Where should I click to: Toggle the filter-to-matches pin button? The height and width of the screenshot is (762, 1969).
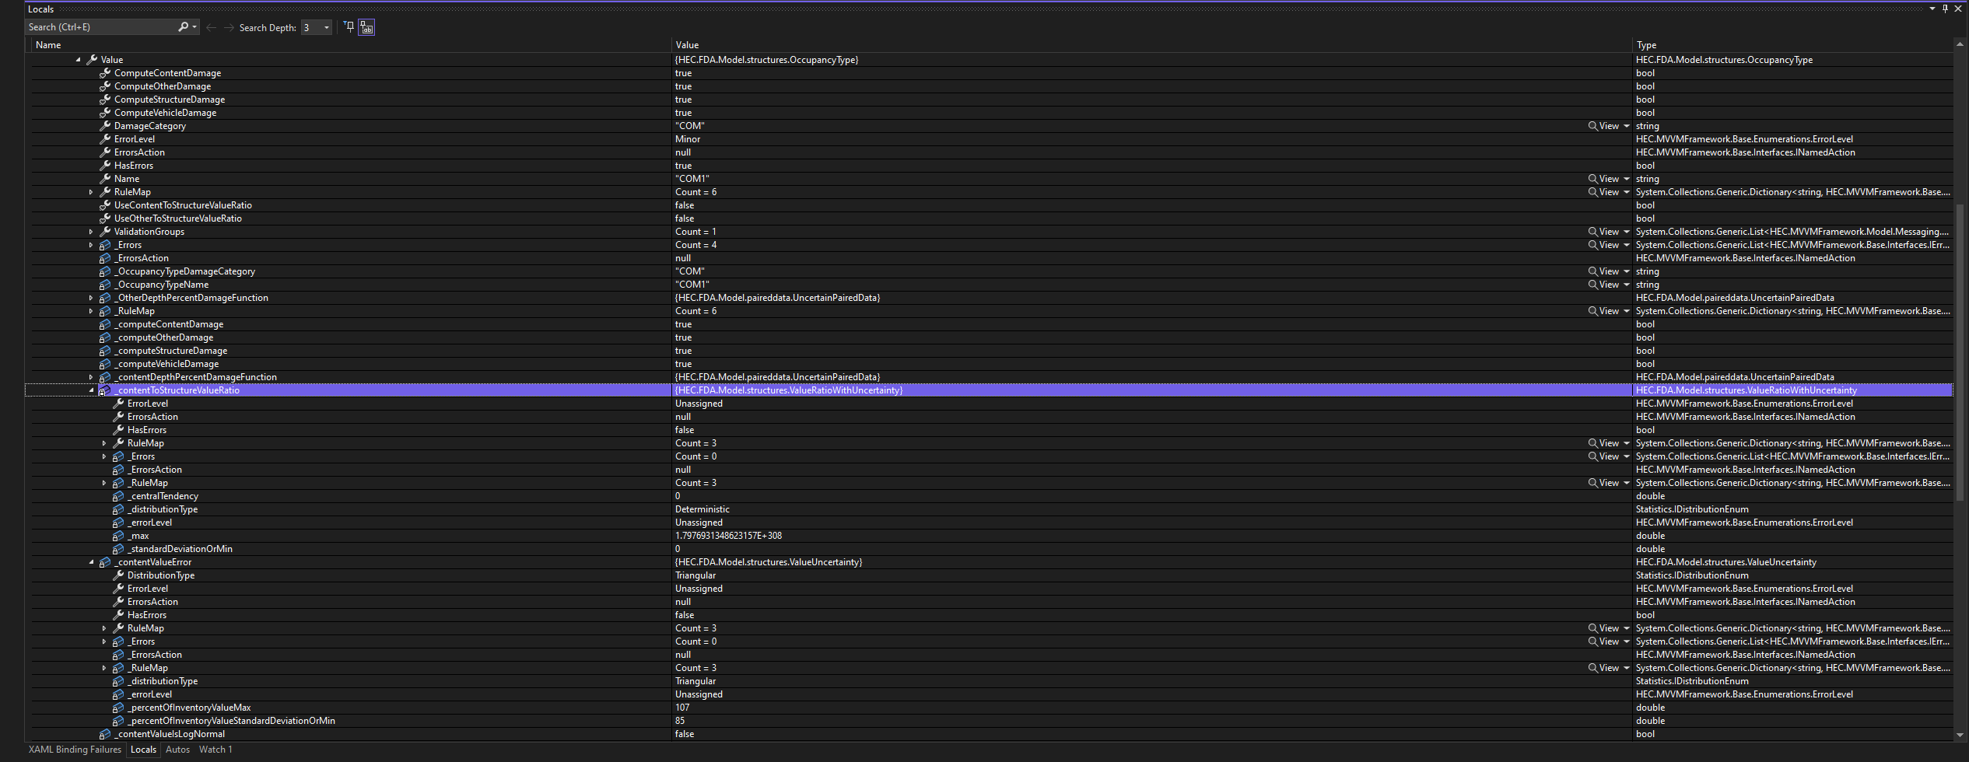(347, 27)
